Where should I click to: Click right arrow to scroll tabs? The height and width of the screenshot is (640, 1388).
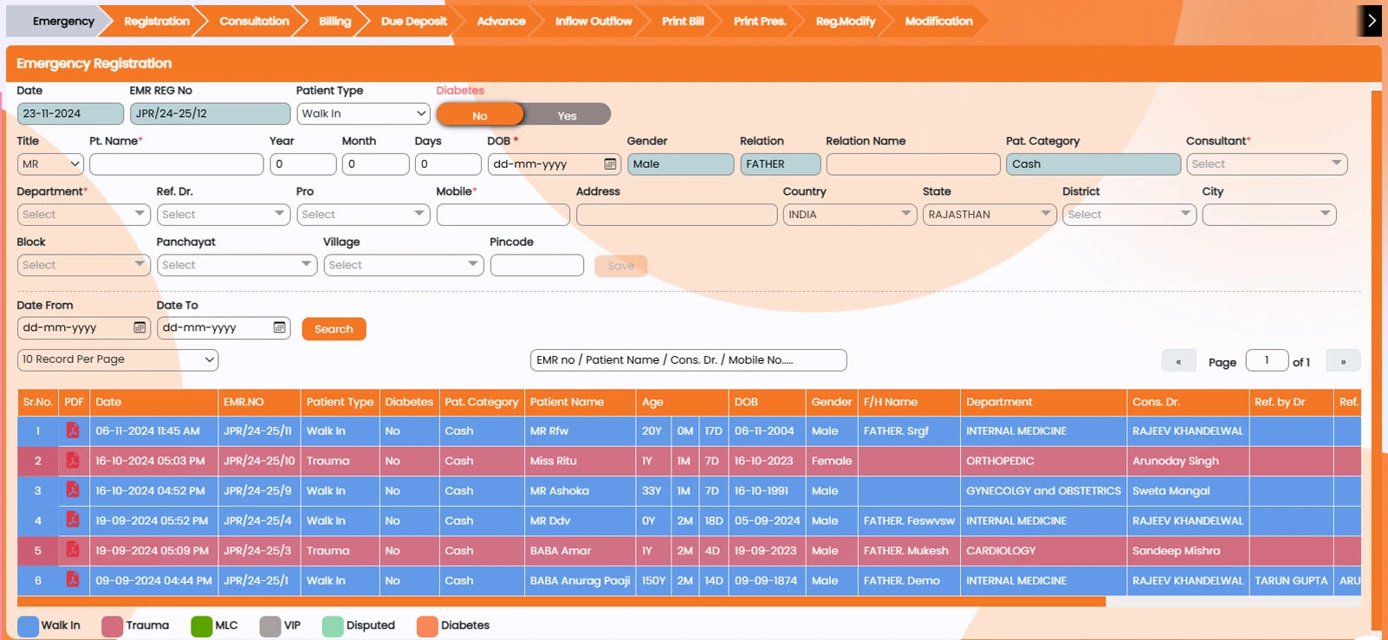click(x=1371, y=21)
